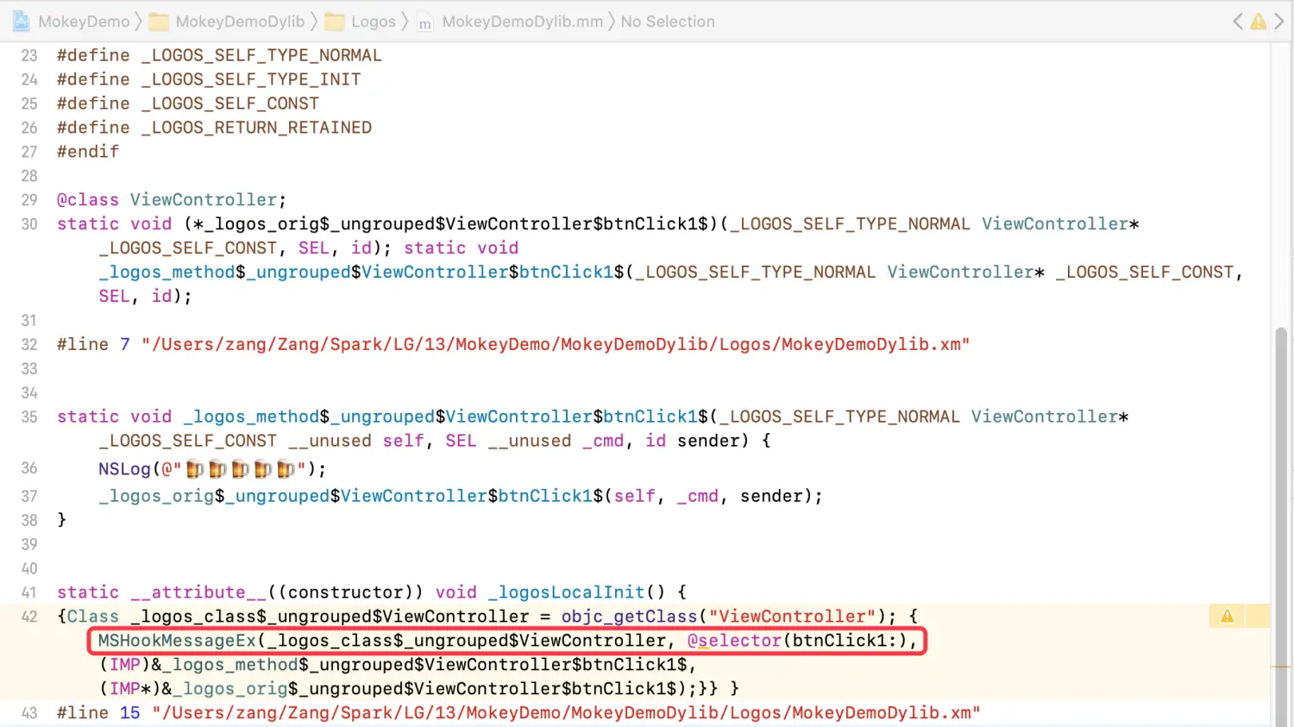Image resolution: width=1294 pixels, height=727 pixels.
Task: Click the MokeyDemoDylib folder icon
Action: pos(159,22)
